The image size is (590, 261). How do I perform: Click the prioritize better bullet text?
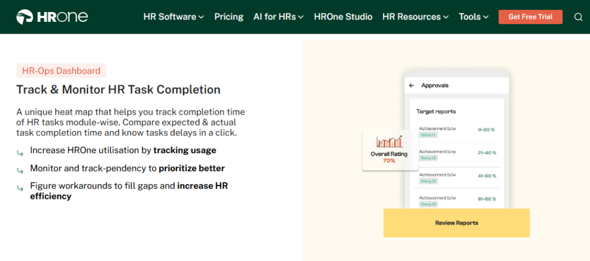click(x=127, y=168)
